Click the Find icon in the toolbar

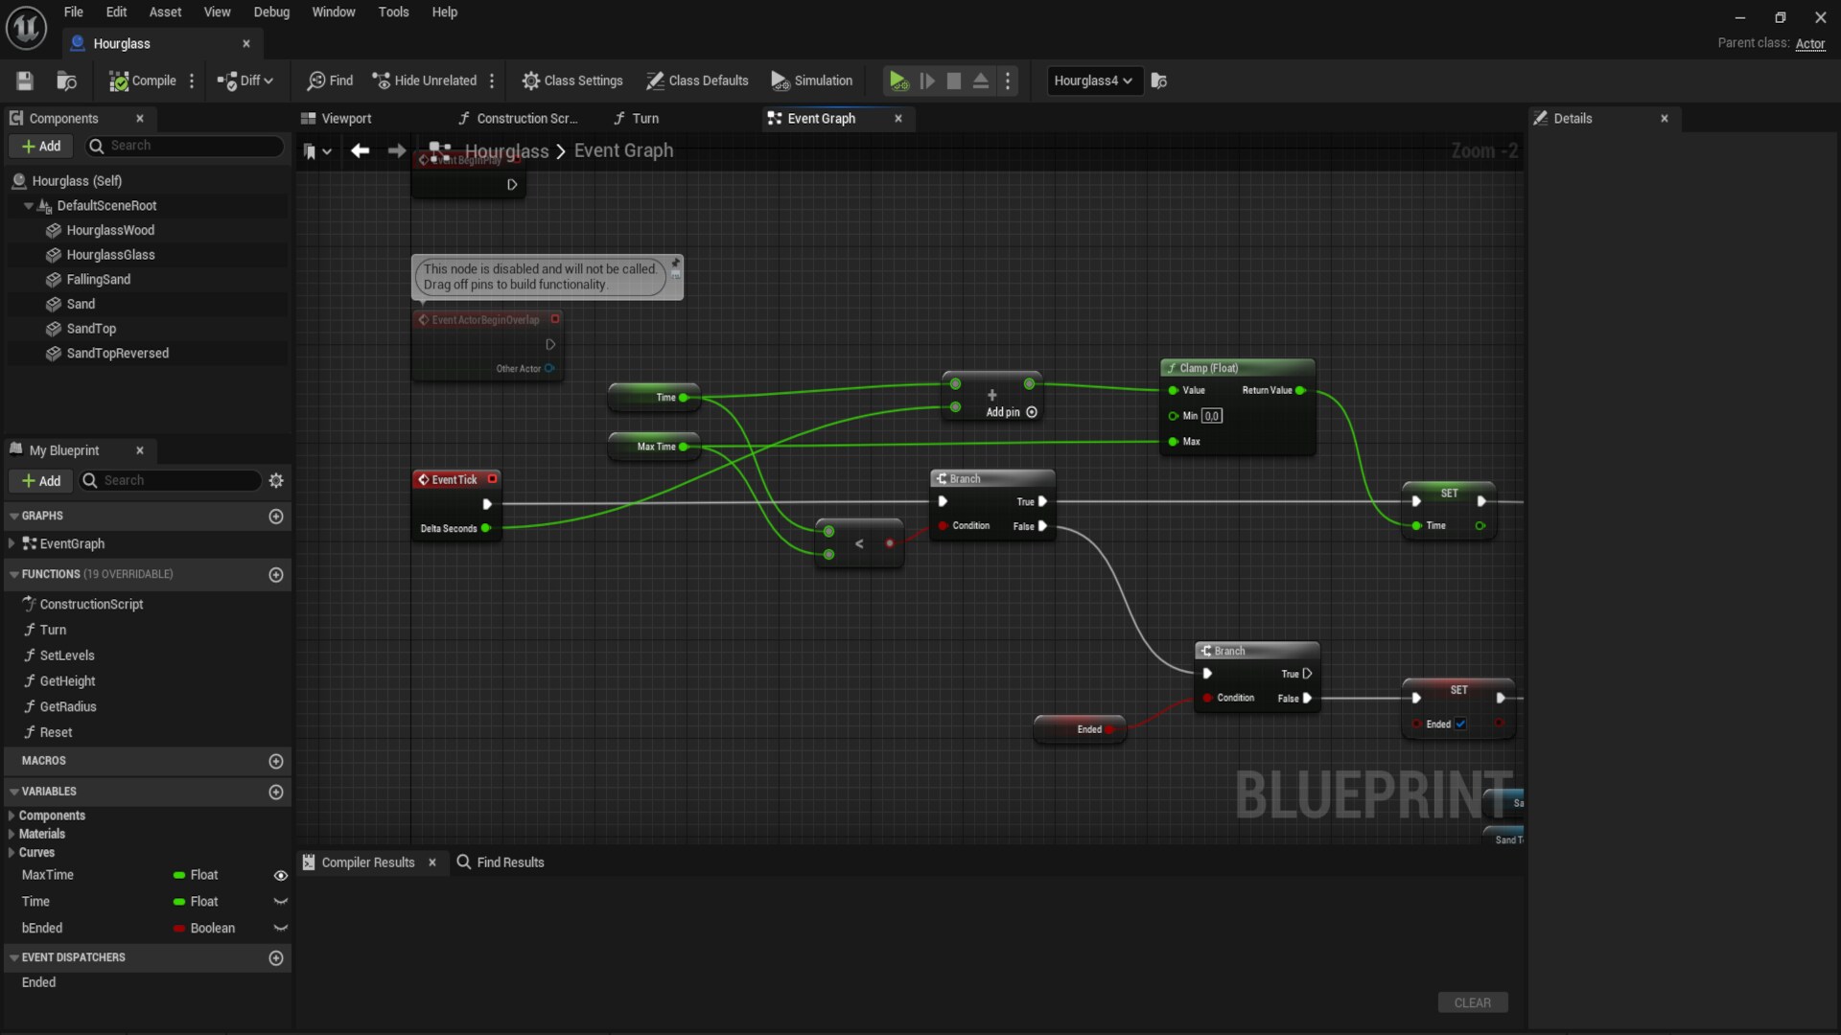click(x=329, y=80)
